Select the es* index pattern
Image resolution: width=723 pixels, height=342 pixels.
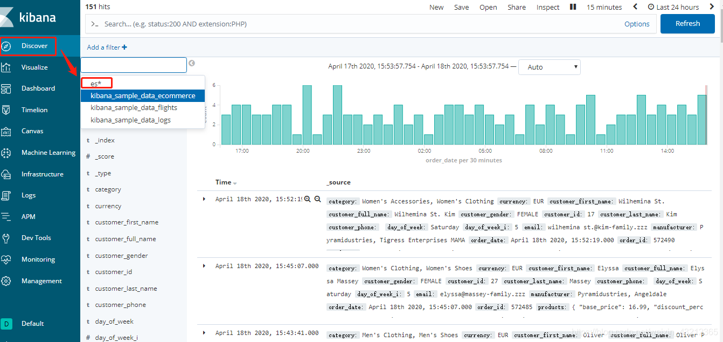[x=143, y=84]
